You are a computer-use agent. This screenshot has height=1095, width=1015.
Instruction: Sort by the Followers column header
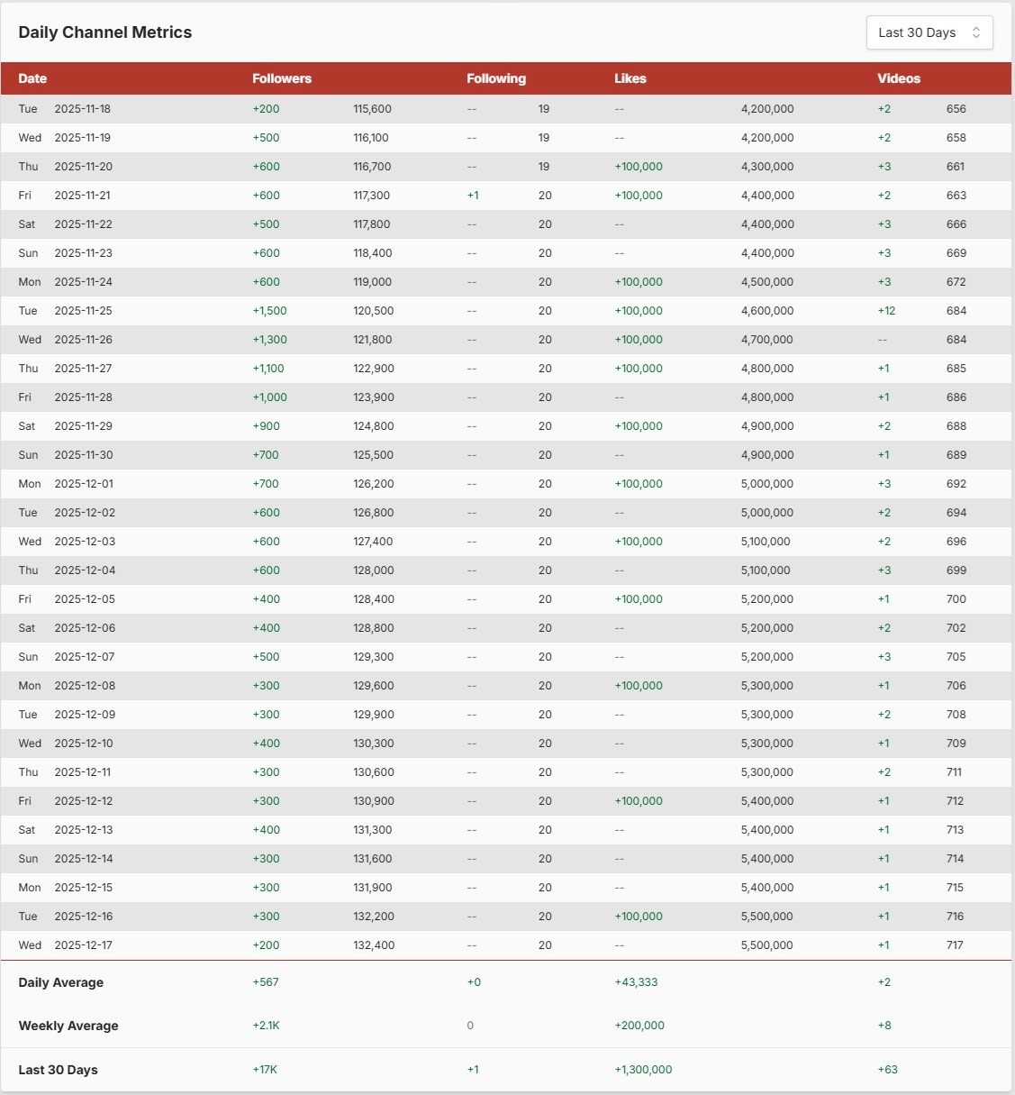pyautogui.click(x=281, y=78)
